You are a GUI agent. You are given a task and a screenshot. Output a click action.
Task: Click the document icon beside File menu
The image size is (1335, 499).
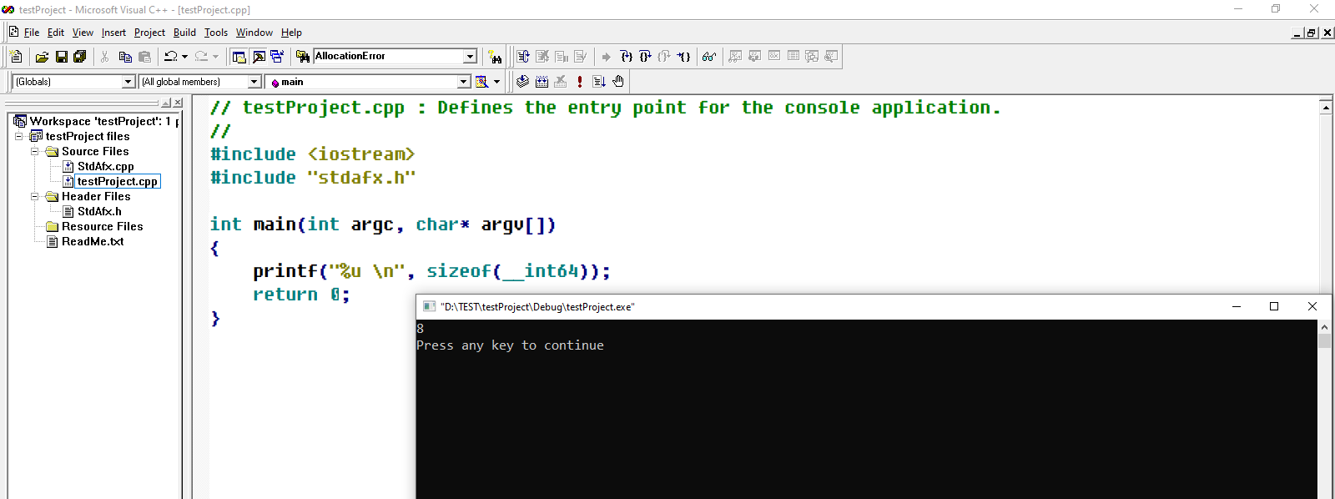tap(13, 32)
